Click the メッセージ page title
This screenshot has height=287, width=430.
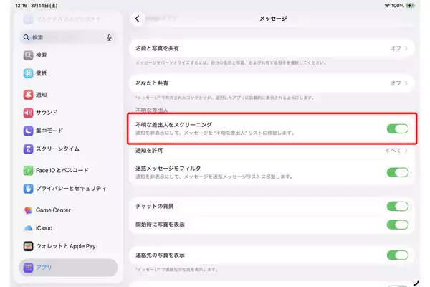coord(273,19)
